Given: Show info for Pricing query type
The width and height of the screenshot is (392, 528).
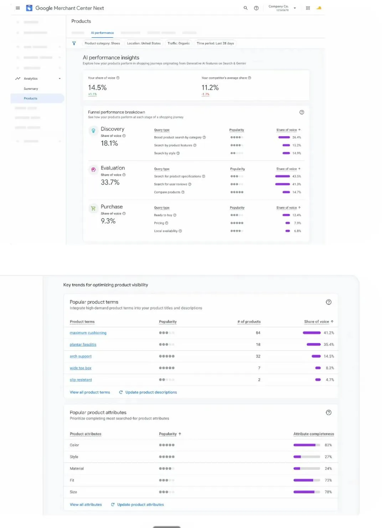Looking at the screenshot, I should coord(167,223).
